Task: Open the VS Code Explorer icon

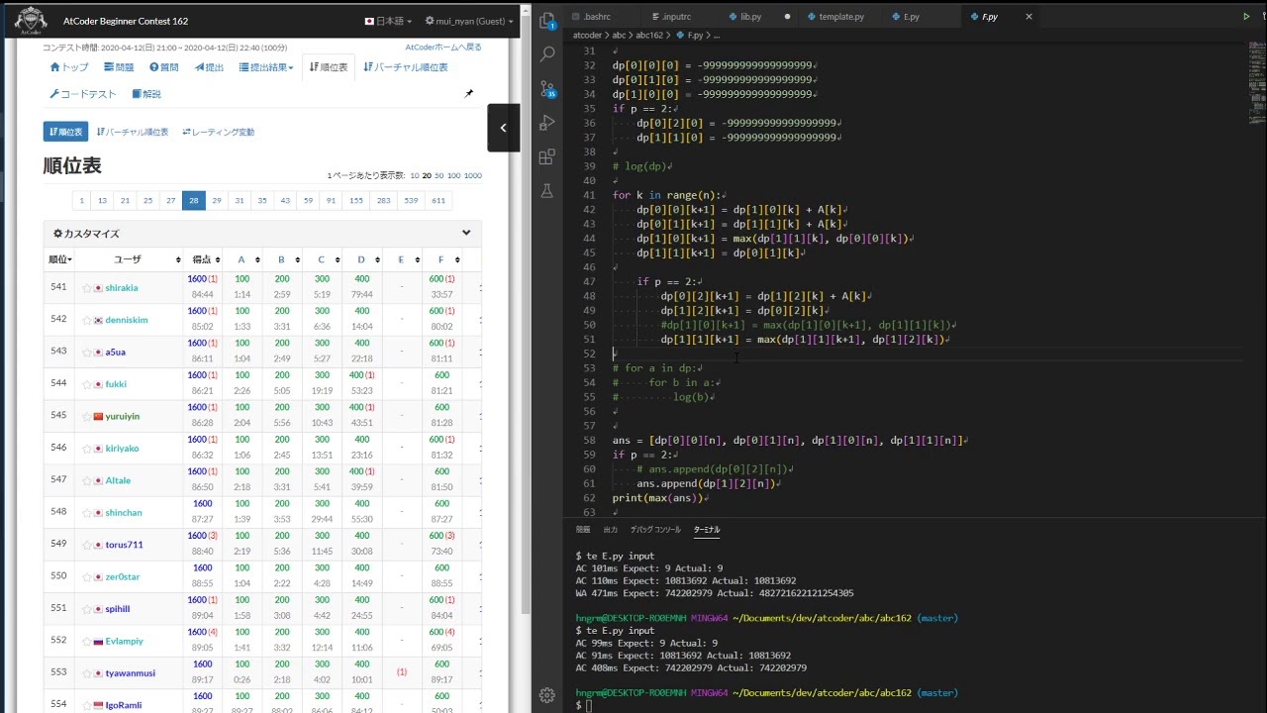Action: [x=547, y=20]
